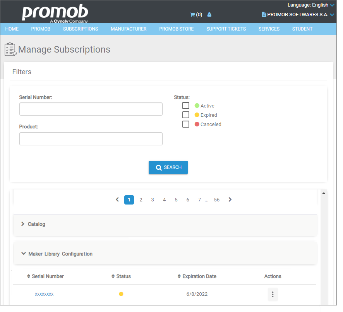Image resolution: width=343 pixels, height=312 pixels.
Task: Click the Promob logo
Action: tap(55, 13)
